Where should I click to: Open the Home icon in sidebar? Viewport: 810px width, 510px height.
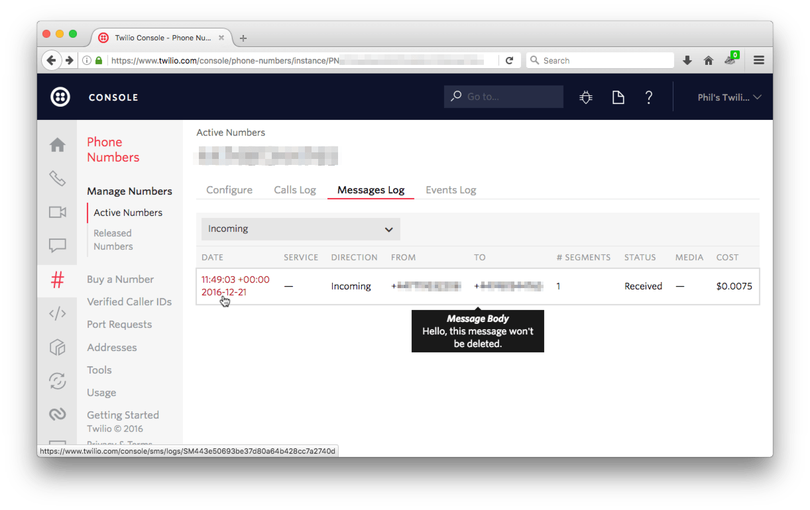point(58,144)
